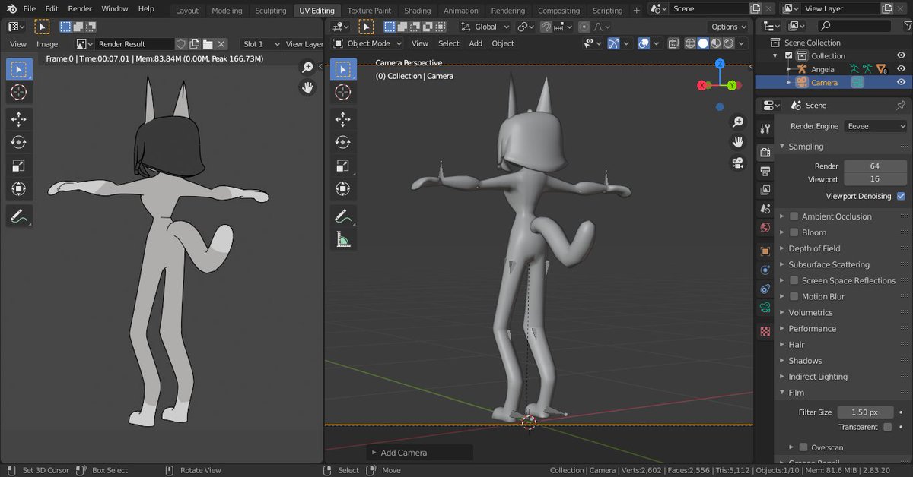Image resolution: width=913 pixels, height=477 pixels.
Task: Enable the Ambient Occlusion checkbox
Action: coord(794,216)
